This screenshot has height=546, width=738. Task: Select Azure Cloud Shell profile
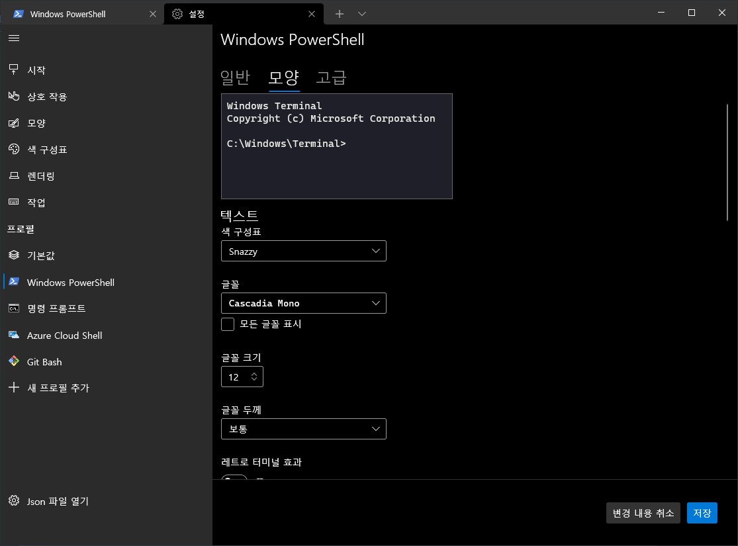coord(106,335)
